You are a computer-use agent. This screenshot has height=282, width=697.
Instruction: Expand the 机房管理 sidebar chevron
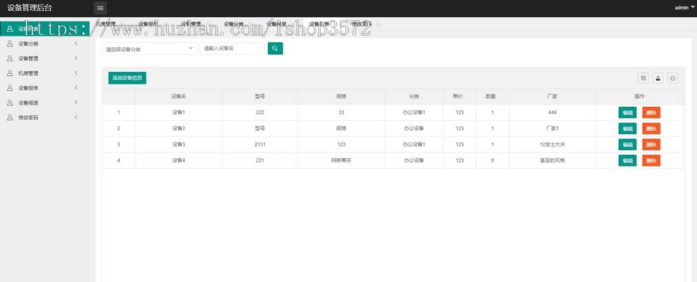click(76, 73)
